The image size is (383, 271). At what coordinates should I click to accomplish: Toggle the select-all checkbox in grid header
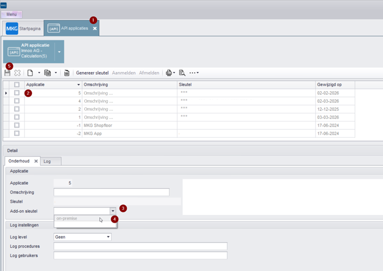coord(17,85)
